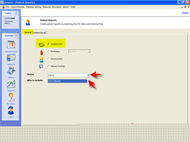Select the Patient Profiles radio button

click(49, 66)
